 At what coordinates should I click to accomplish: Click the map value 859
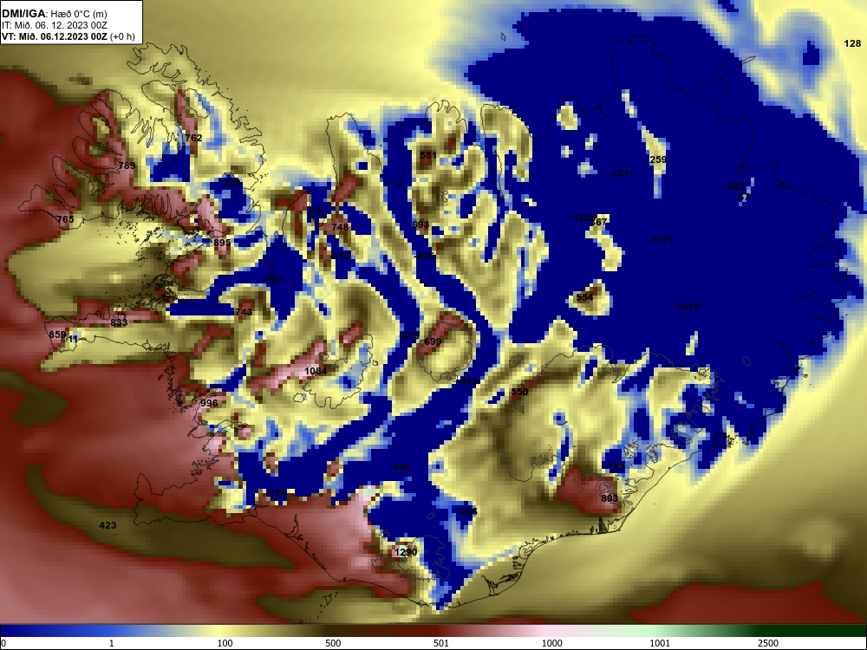57,335
